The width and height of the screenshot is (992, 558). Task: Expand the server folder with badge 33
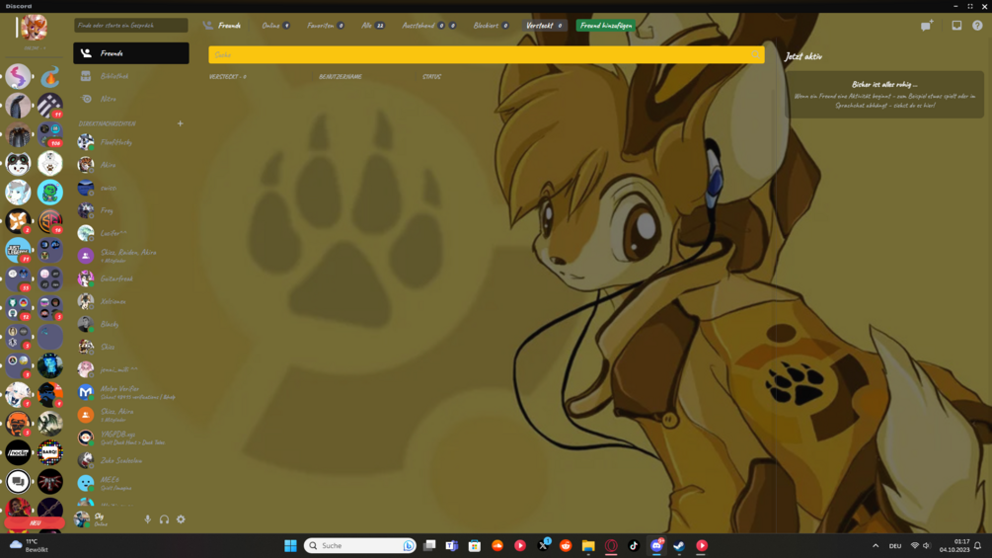tap(18, 279)
